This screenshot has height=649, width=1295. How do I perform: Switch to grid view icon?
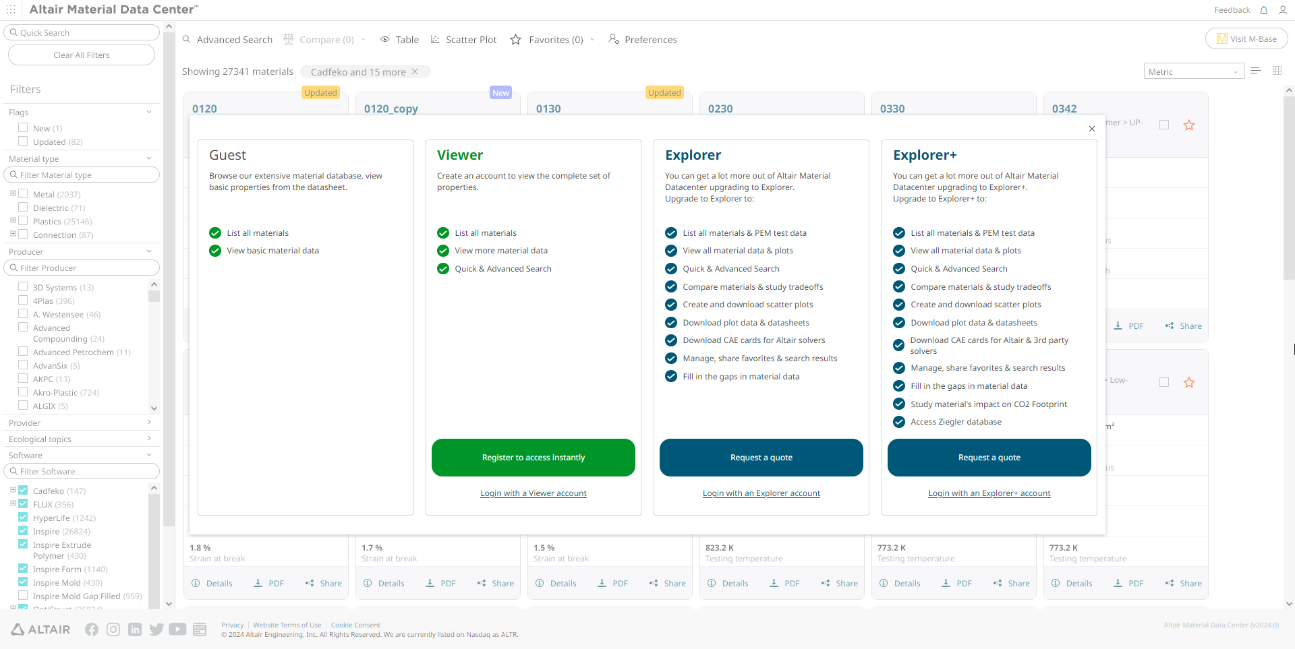1277,71
